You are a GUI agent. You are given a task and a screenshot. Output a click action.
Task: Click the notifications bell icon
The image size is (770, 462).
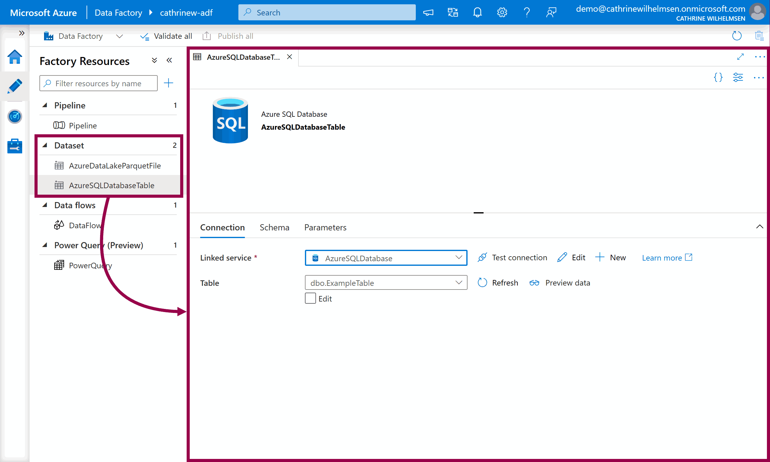[477, 12]
